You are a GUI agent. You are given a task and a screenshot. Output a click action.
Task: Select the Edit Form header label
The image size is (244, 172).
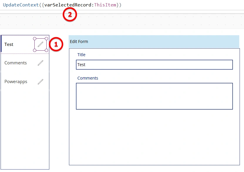[x=154, y=42]
